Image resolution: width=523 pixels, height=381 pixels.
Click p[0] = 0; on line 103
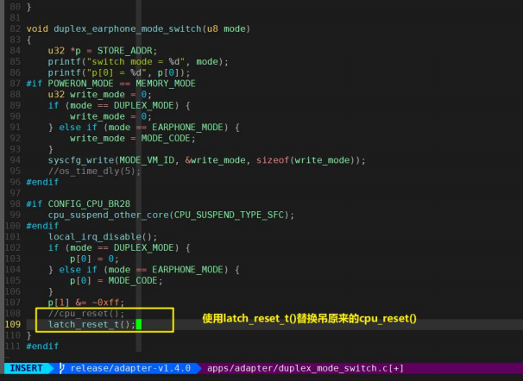94,259
